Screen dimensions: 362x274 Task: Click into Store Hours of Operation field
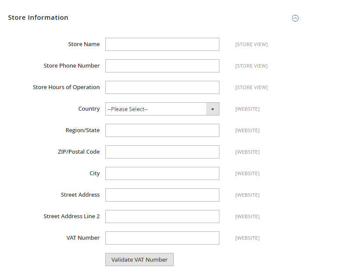162,87
